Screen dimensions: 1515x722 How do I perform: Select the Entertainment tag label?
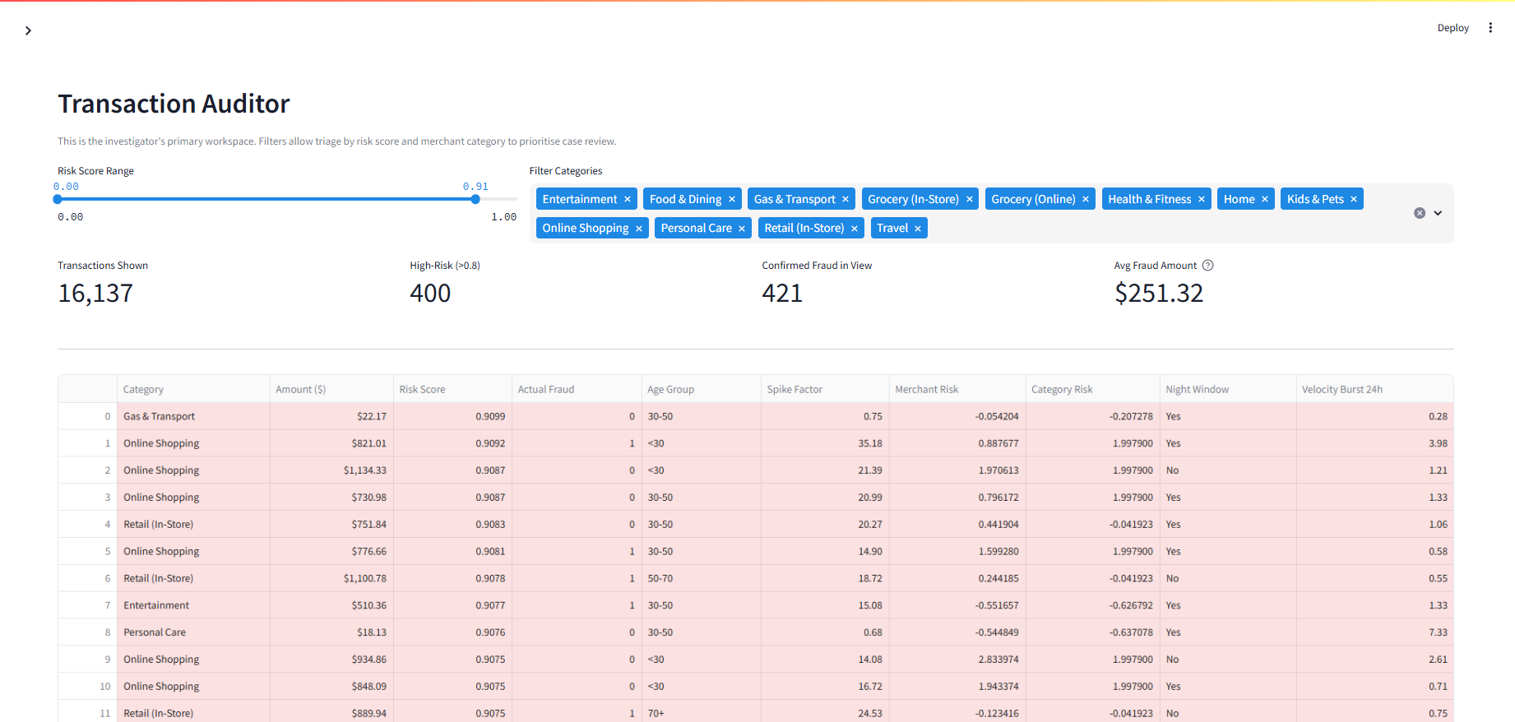(580, 199)
